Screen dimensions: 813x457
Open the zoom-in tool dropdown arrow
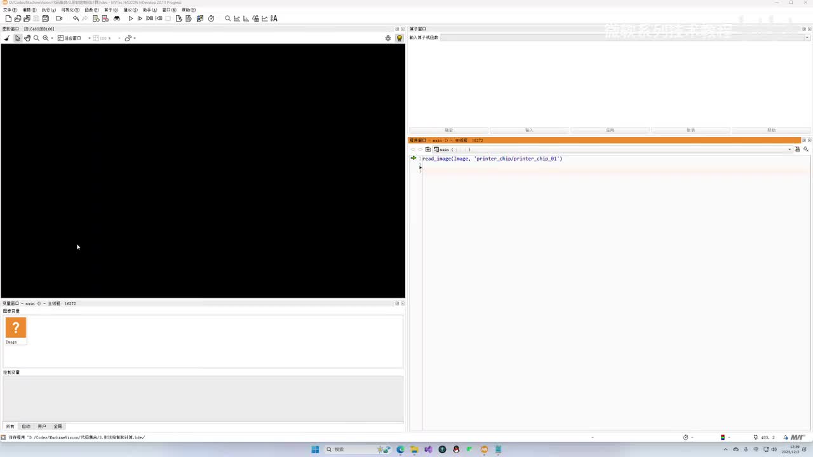(52, 38)
